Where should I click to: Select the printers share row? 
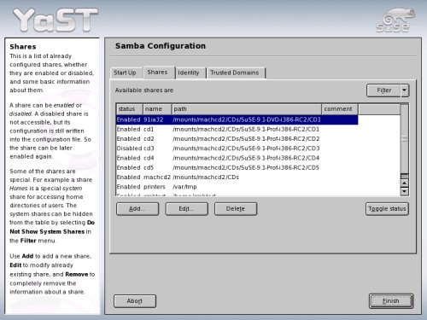(x=237, y=187)
